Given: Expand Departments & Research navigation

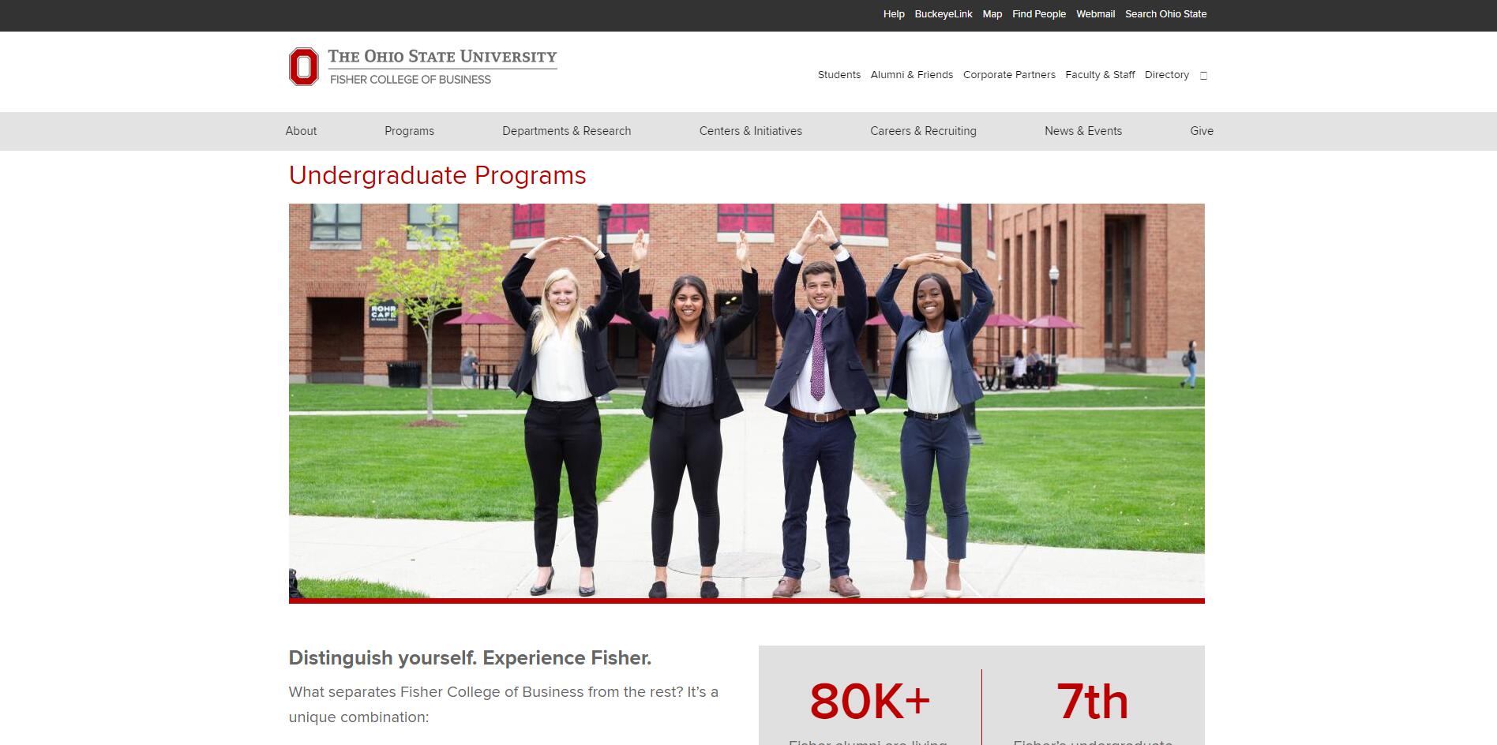Looking at the screenshot, I should coord(566,131).
